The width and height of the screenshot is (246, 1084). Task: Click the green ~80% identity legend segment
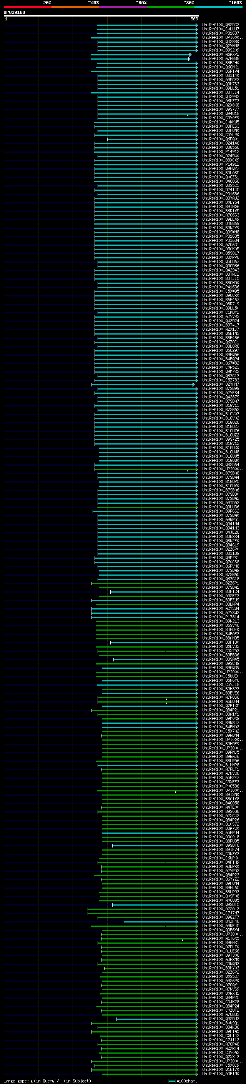(x=171, y=7)
